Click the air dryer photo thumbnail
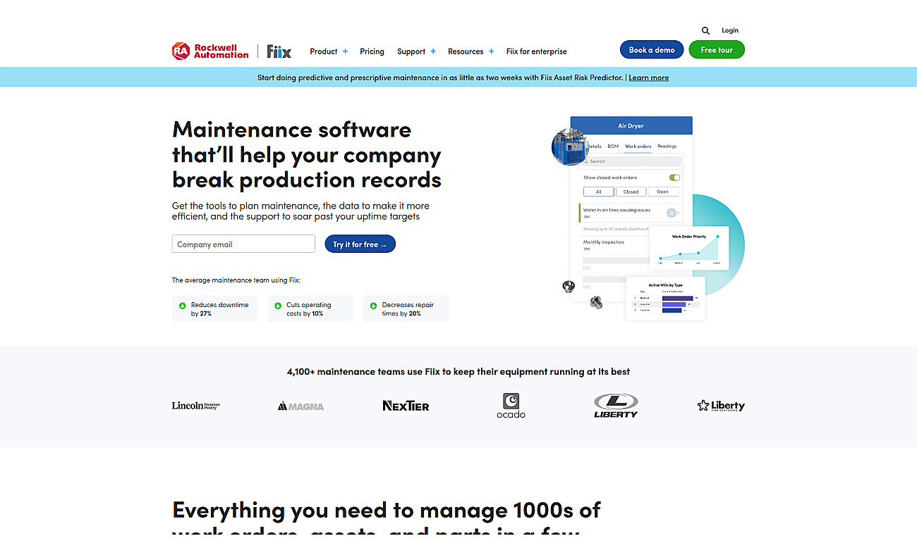Image resolution: width=917 pixels, height=555 pixels. (569, 147)
